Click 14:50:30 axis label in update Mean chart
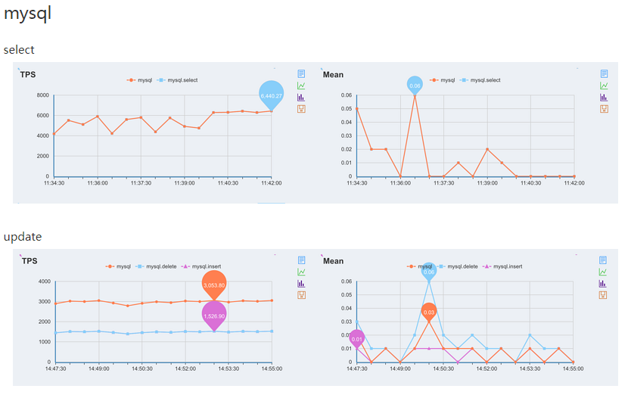The width and height of the screenshot is (628, 395). click(x=443, y=369)
